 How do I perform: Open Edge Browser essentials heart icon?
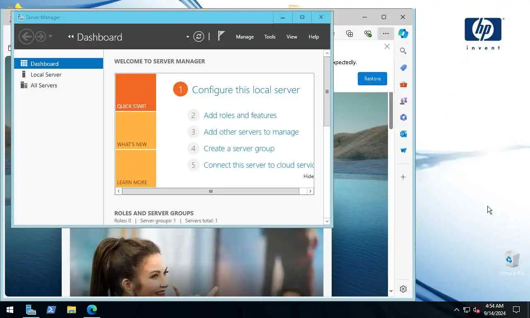[368, 34]
